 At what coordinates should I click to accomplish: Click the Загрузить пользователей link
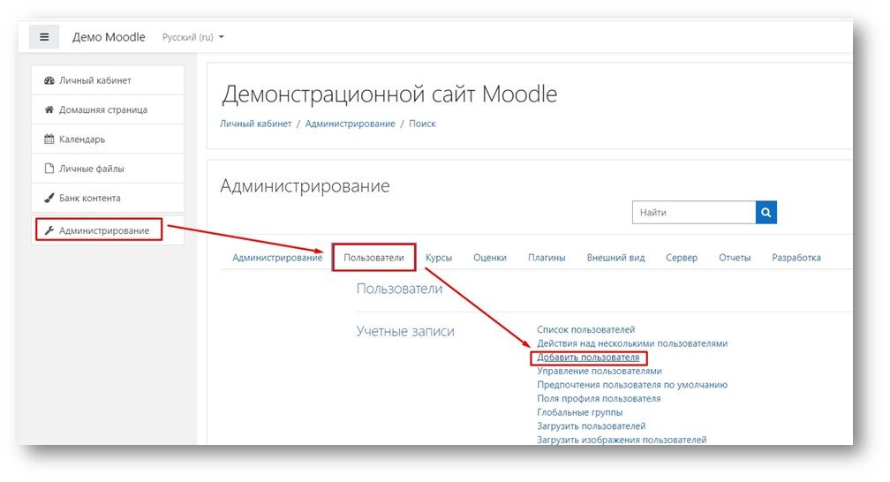[x=592, y=426]
